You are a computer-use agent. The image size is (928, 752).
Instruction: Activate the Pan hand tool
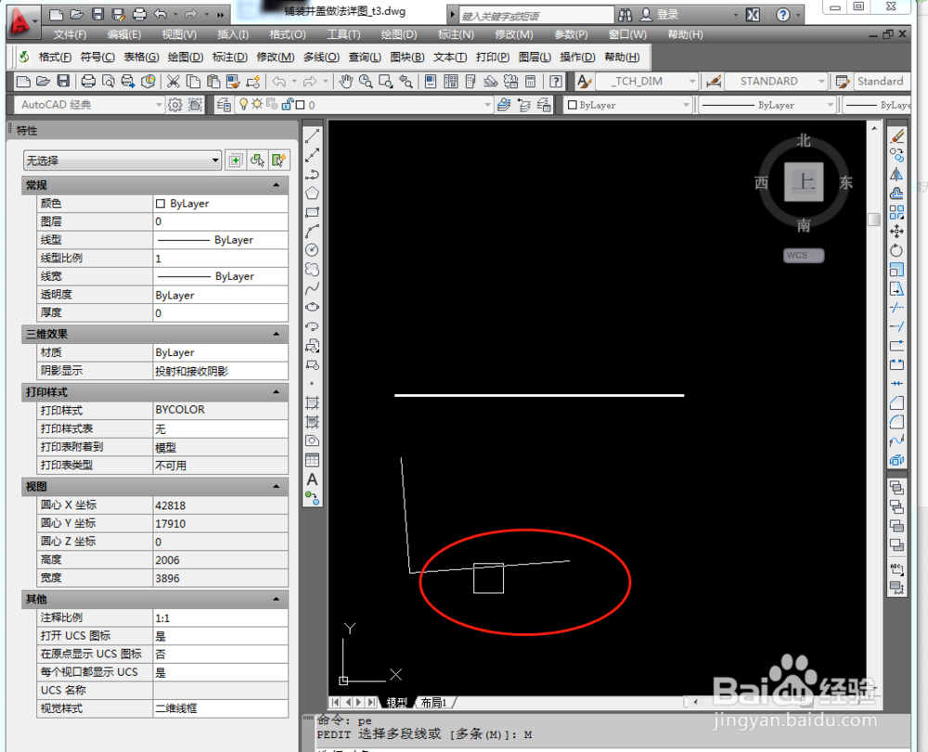[x=345, y=82]
